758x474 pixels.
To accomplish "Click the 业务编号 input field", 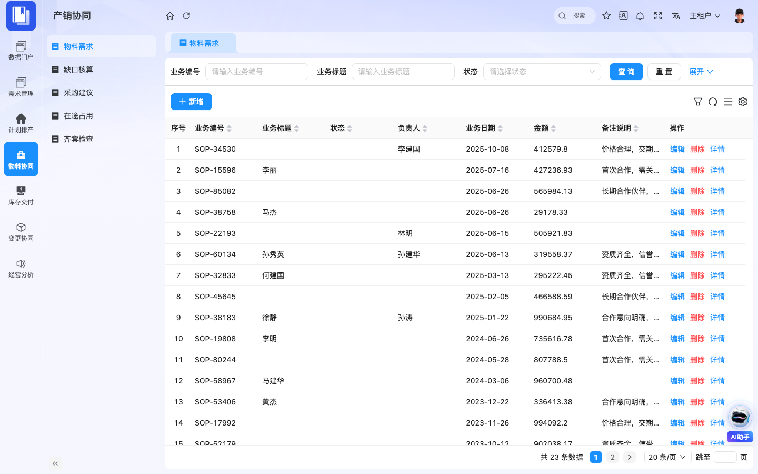I will [x=257, y=72].
